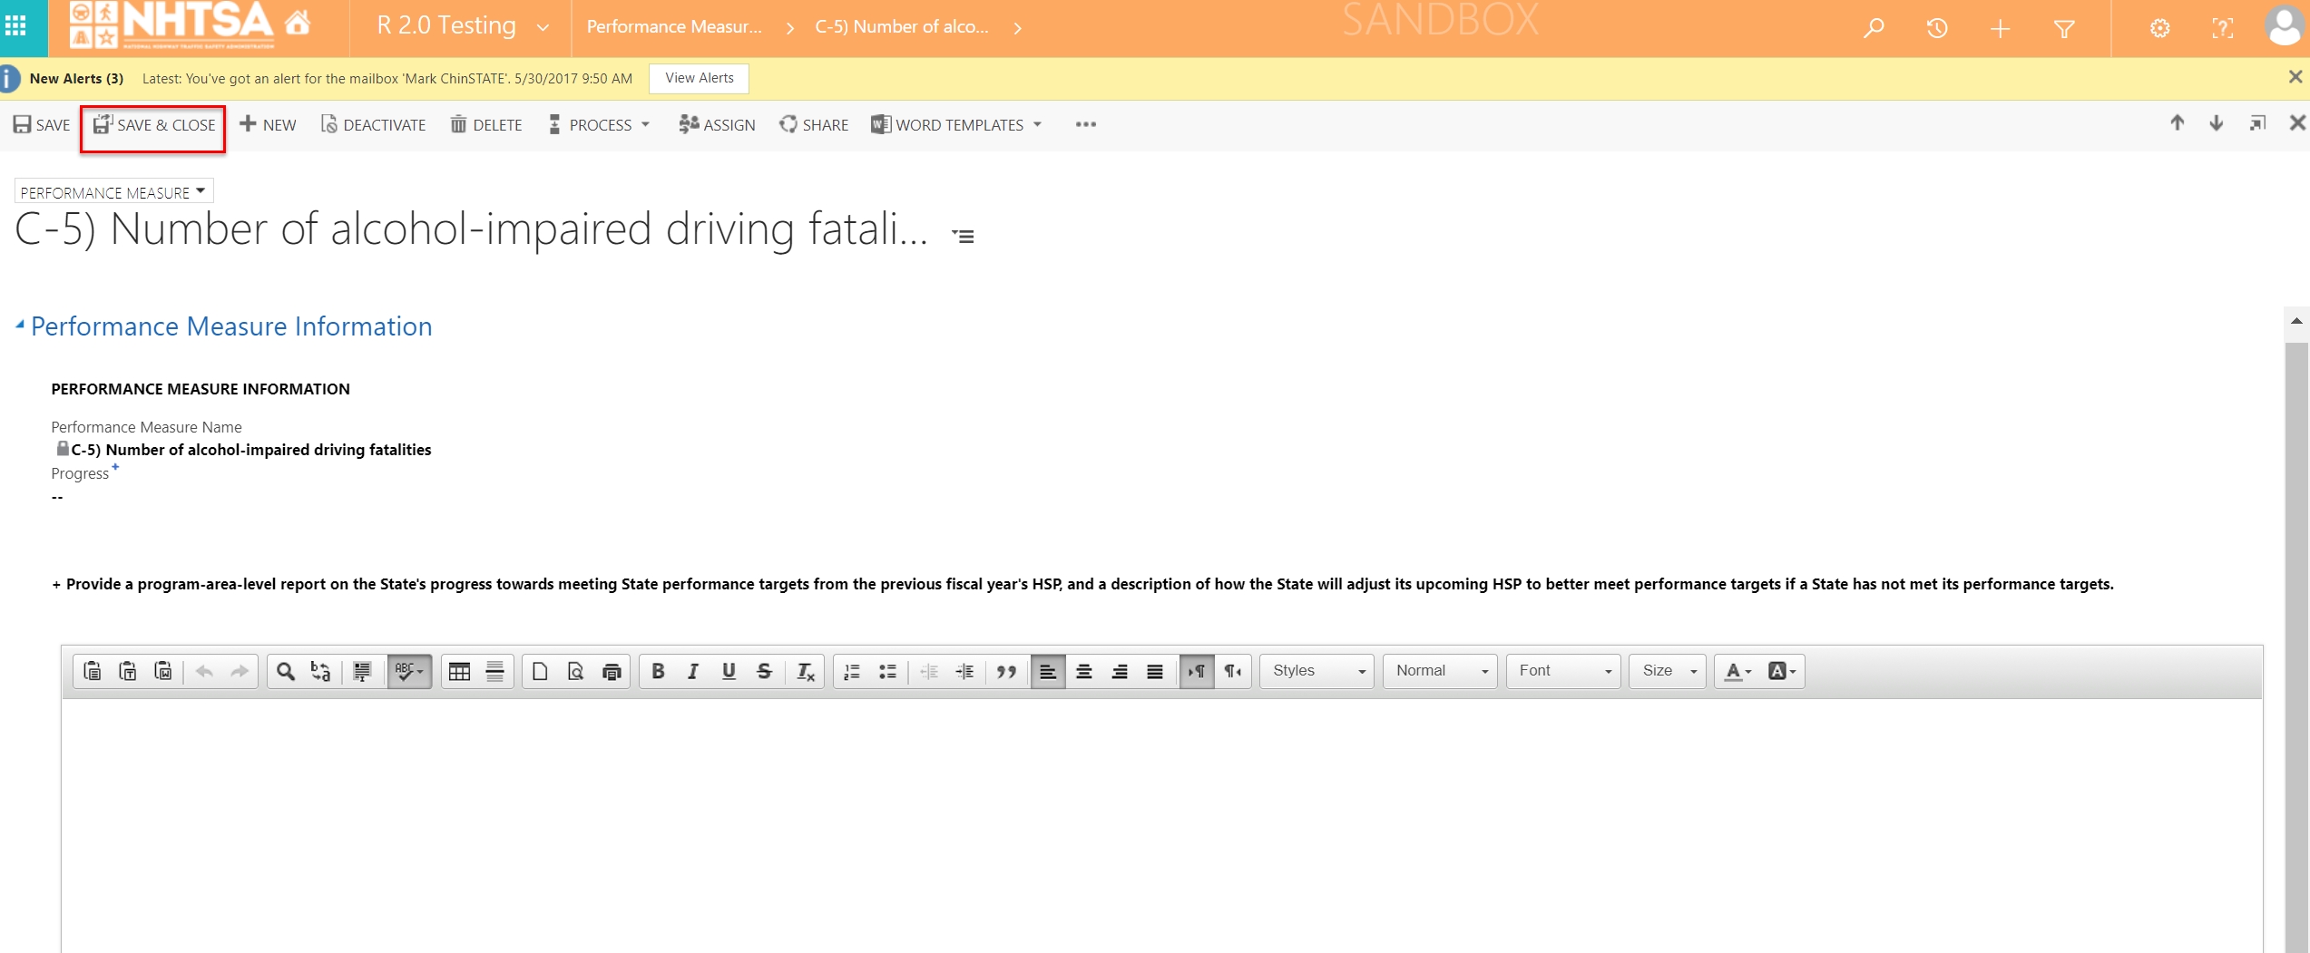Insert a numbered list
The image size is (2310, 953).
click(852, 671)
